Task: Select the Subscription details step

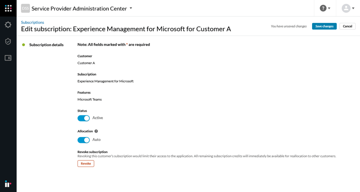Action: [46, 45]
